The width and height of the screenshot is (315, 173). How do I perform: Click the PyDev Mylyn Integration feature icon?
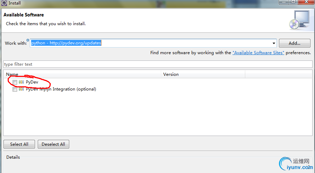(21, 89)
